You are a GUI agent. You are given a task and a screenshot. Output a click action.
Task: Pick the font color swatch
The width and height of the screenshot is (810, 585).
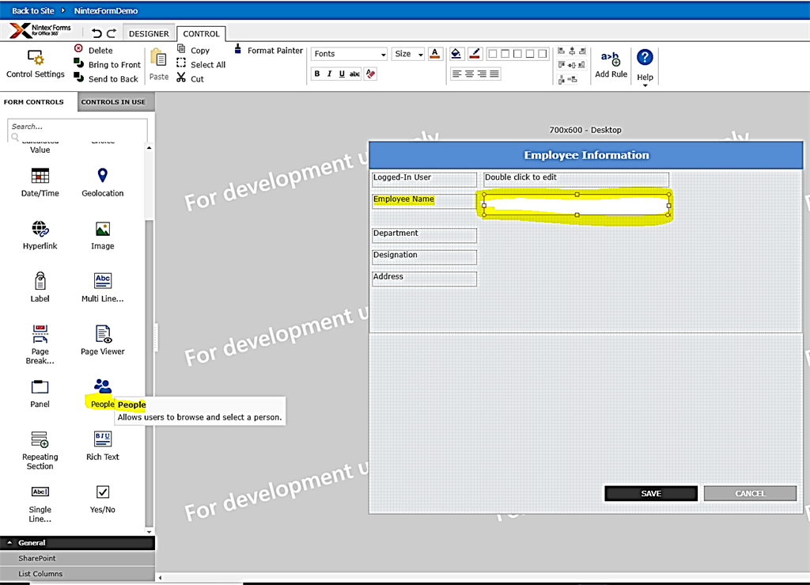click(x=436, y=53)
